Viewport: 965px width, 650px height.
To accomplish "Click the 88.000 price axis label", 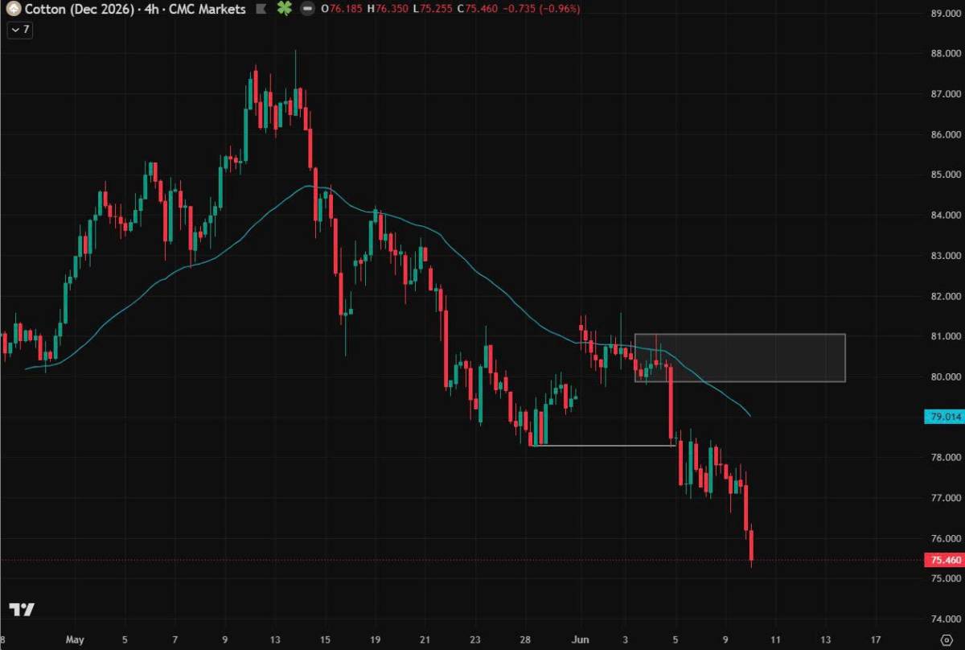I will click(947, 54).
